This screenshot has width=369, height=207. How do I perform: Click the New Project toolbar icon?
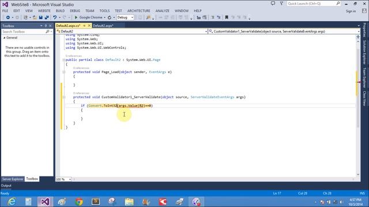(x=25, y=17)
